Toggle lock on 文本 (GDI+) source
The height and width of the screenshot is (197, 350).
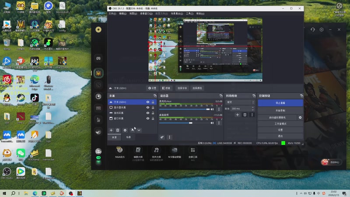[x=153, y=102]
